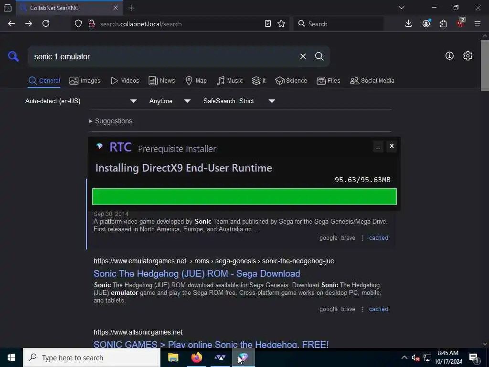Viewport: 489px width, 367px height.
Task: Go back to previous page
Action: (x=11, y=24)
